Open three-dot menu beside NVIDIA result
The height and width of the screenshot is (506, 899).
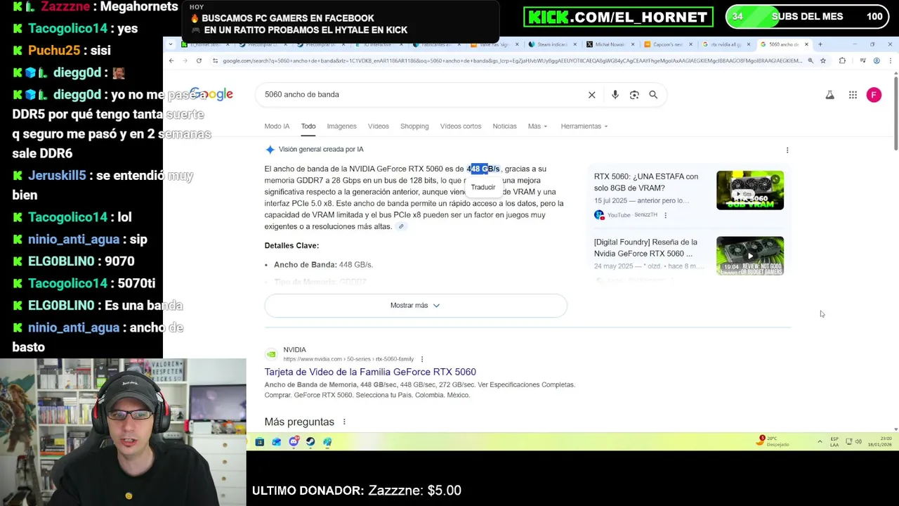point(422,359)
